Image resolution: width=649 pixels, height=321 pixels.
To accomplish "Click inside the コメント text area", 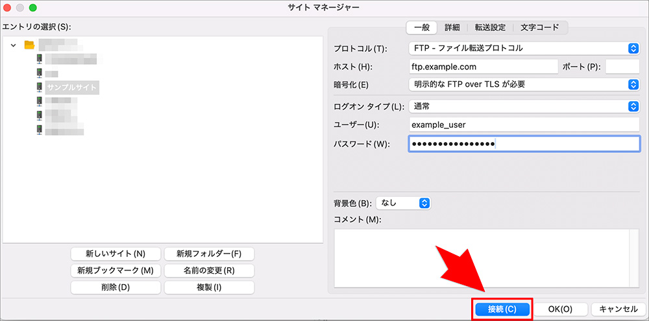I will pyautogui.click(x=482, y=257).
